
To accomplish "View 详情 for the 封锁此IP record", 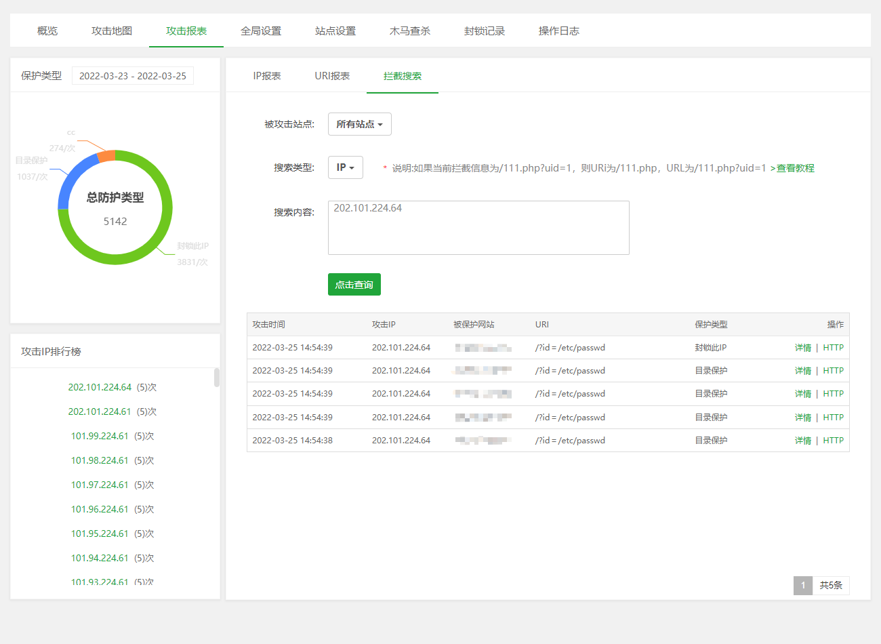I will [802, 348].
